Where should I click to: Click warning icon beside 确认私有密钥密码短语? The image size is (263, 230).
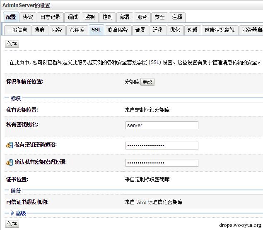click(10, 162)
